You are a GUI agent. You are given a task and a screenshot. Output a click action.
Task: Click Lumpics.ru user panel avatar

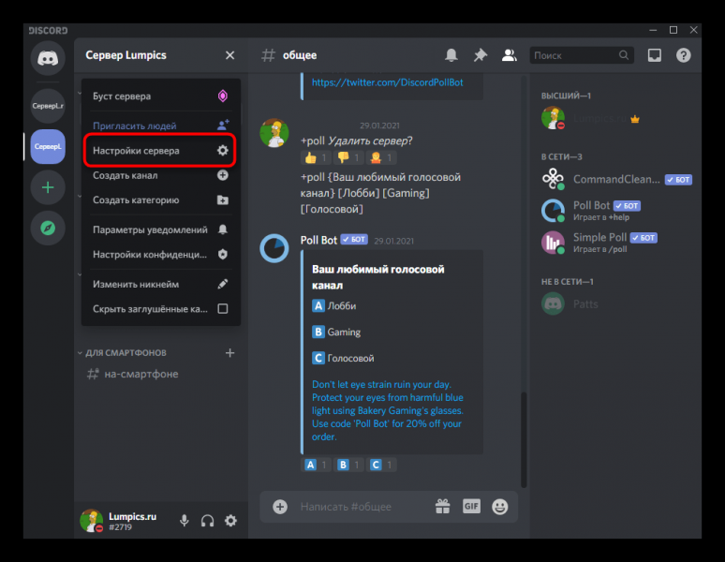click(x=92, y=521)
